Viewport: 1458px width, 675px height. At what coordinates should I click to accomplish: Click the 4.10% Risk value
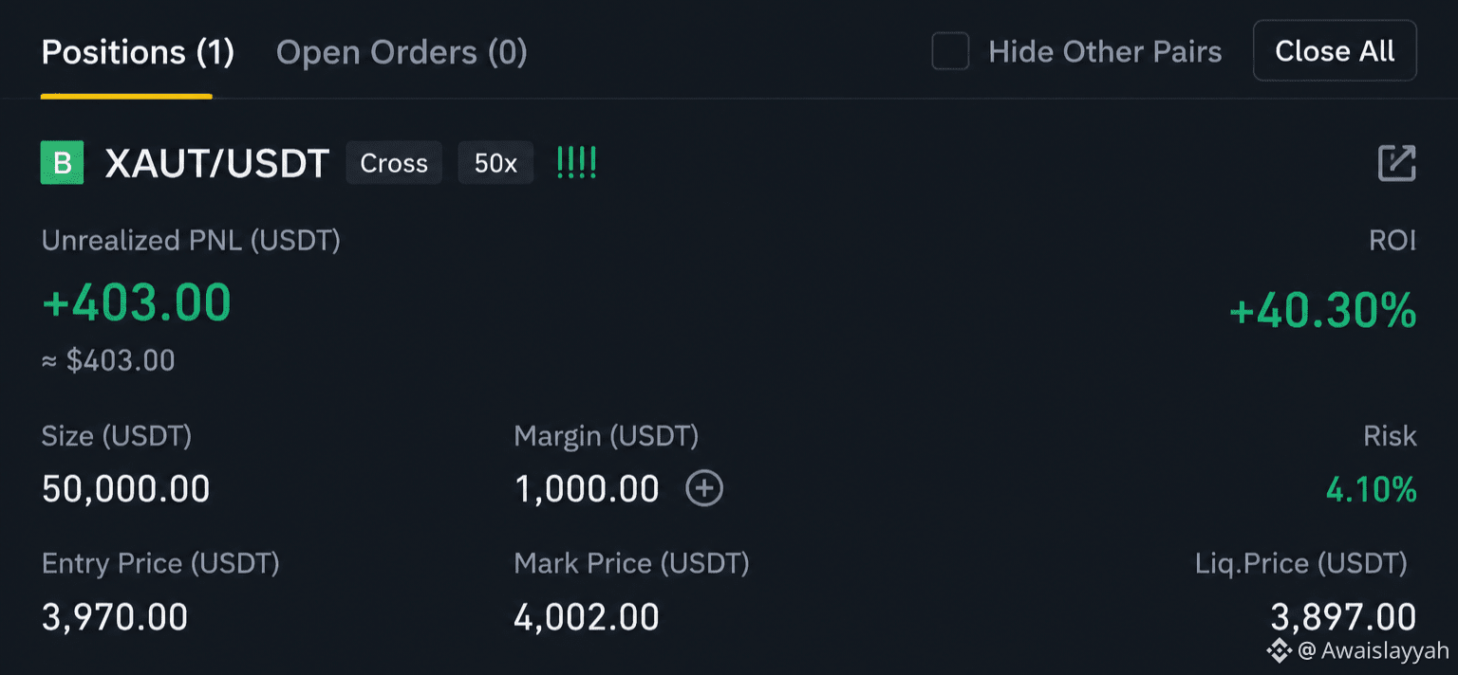click(1371, 489)
